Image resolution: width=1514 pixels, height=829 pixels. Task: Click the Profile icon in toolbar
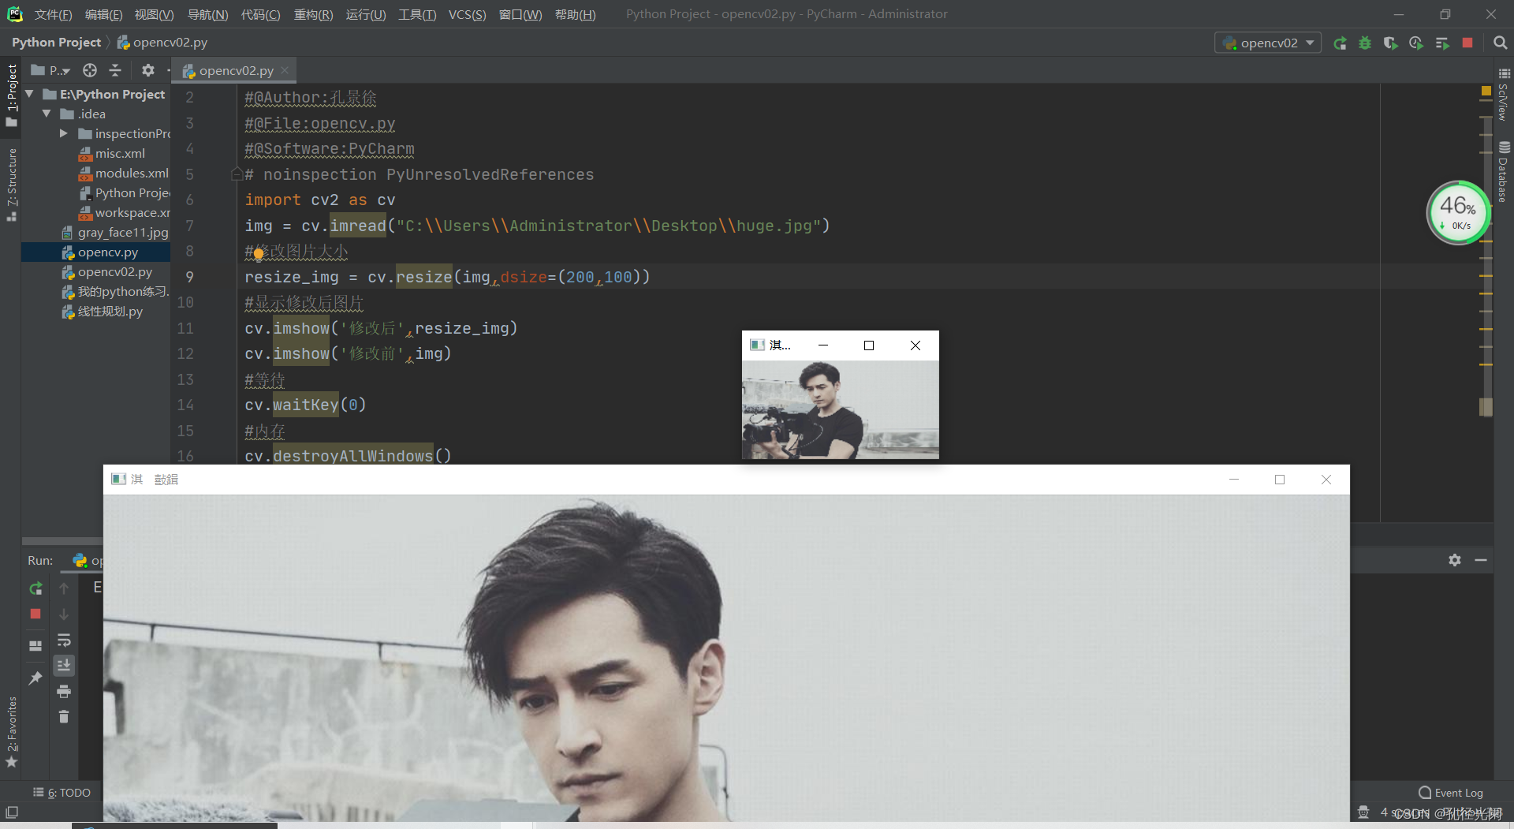(1416, 43)
